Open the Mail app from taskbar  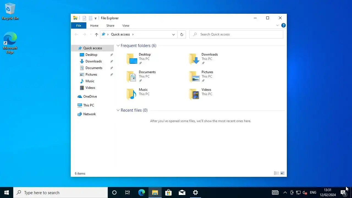click(x=182, y=193)
